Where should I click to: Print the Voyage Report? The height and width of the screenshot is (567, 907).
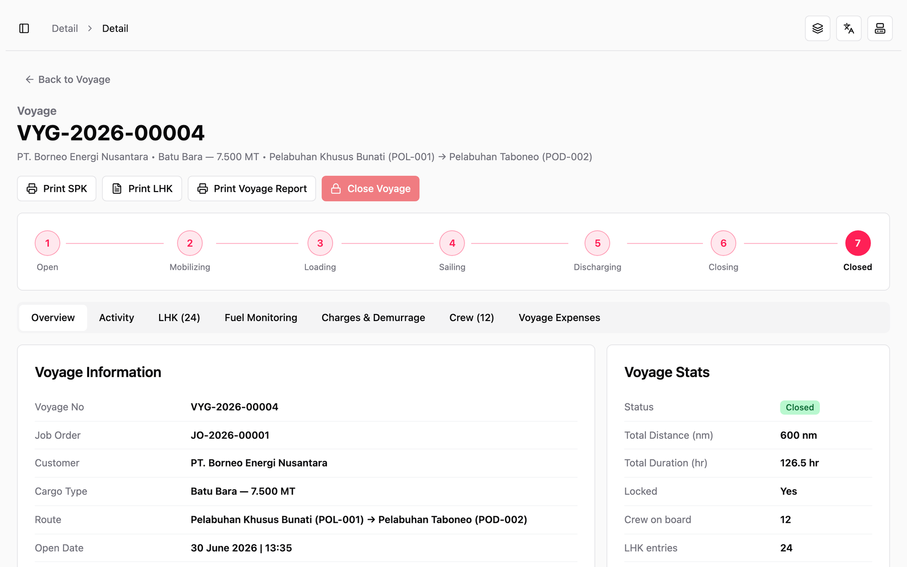click(252, 188)
